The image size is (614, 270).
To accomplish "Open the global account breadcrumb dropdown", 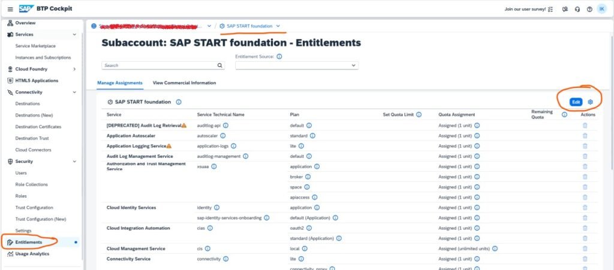I will tap(209, 26).
